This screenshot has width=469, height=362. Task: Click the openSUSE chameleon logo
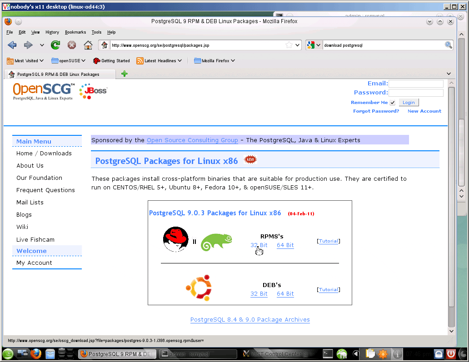(216, 242)
